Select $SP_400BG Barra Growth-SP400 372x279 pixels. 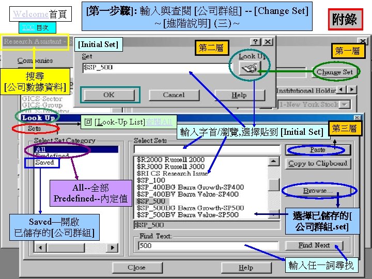click(x=190, y=187)
